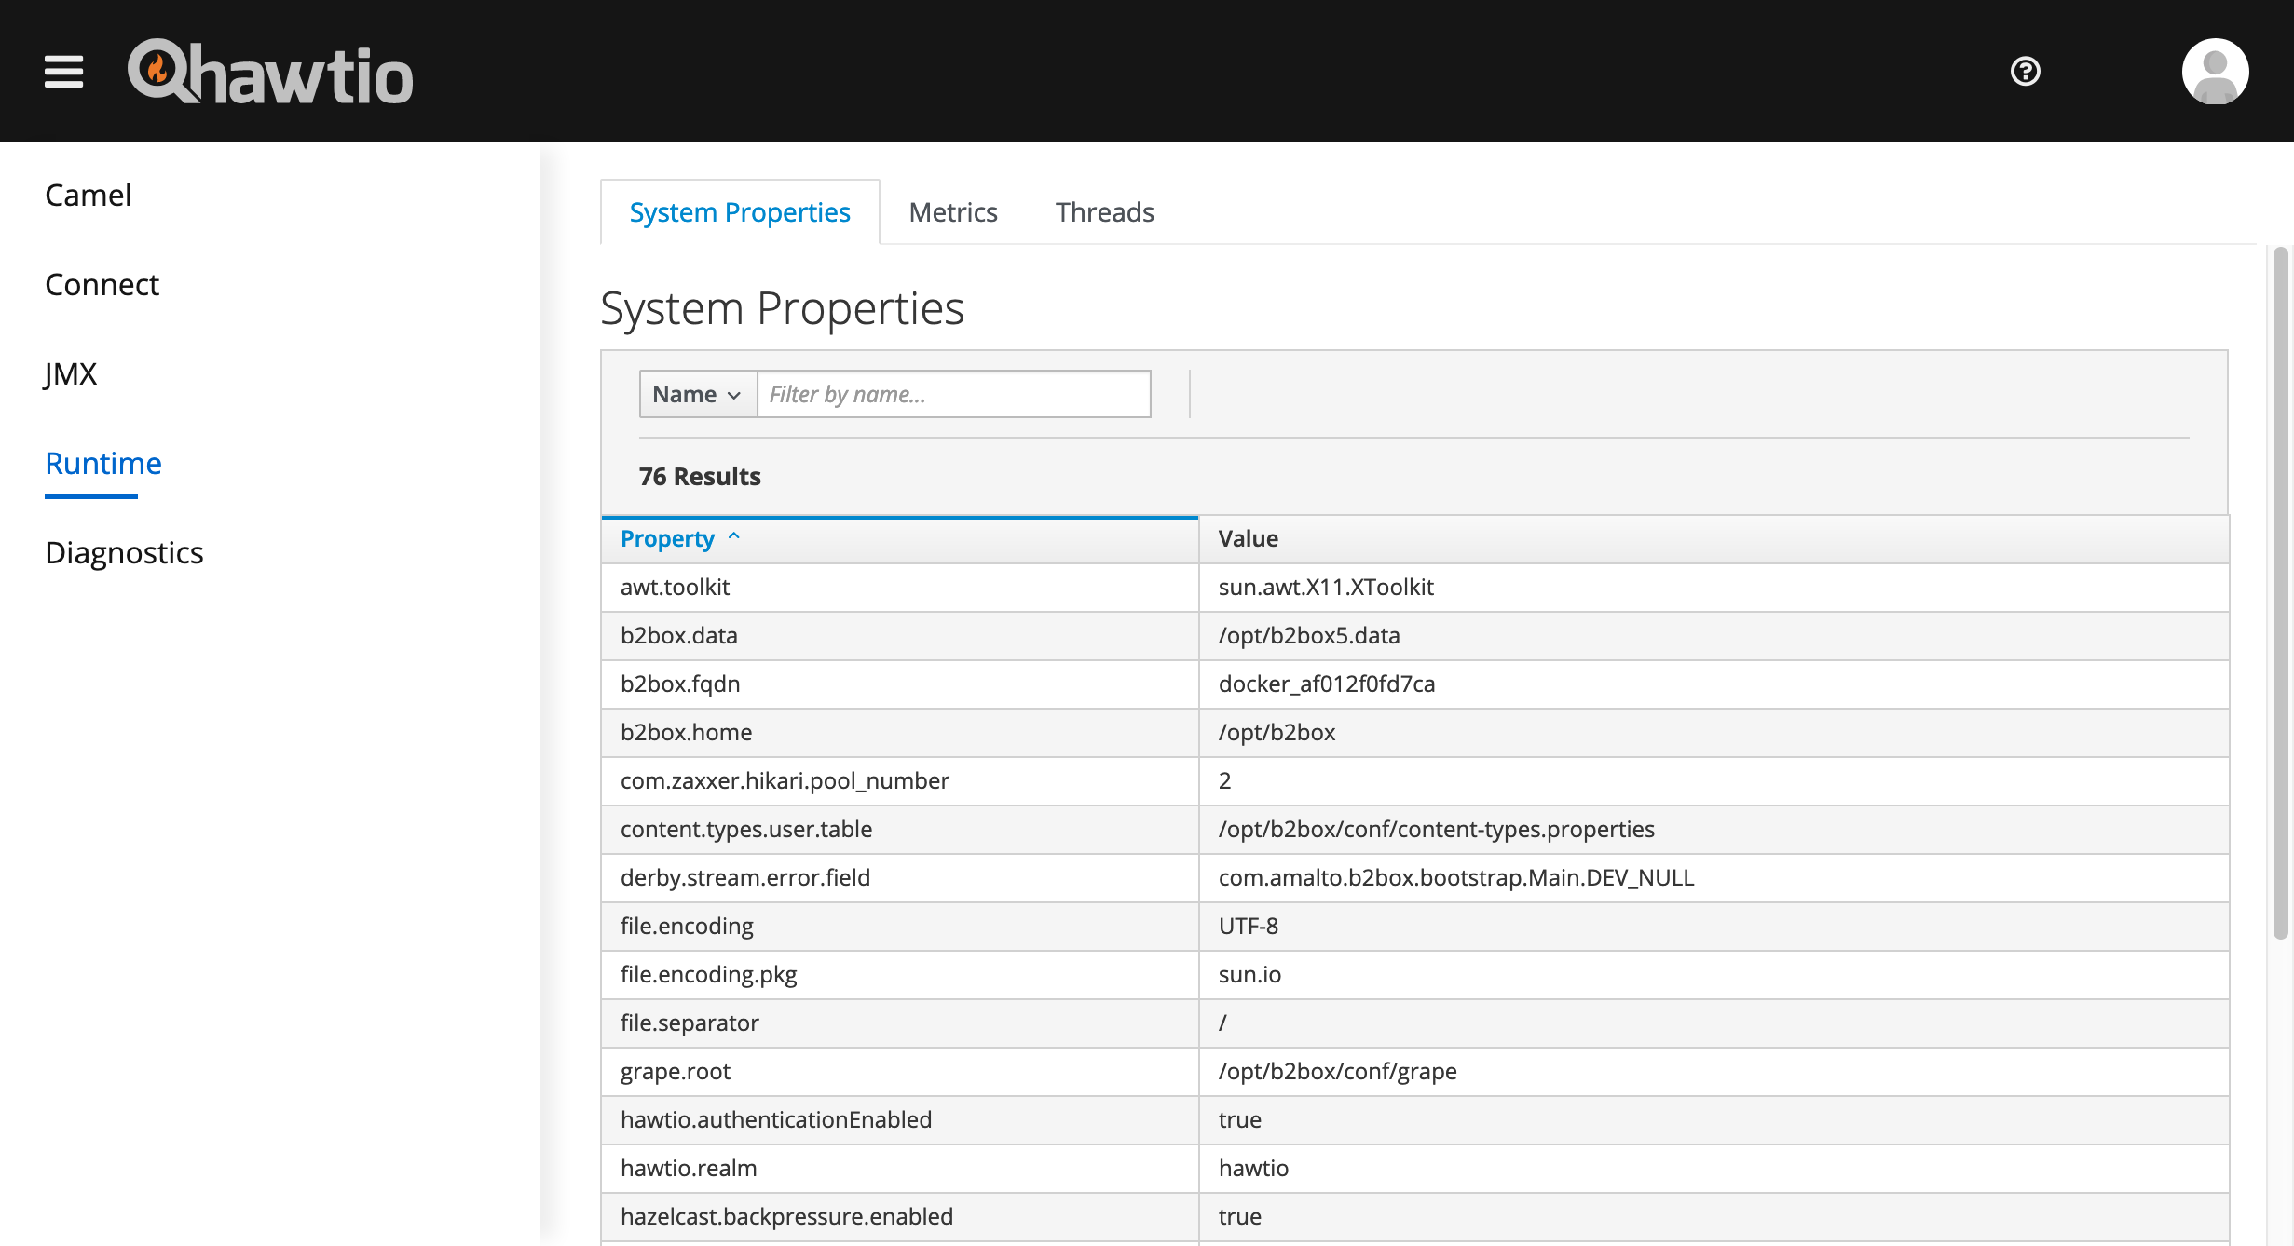Sort table by Value column header

tap(1248, 538)
